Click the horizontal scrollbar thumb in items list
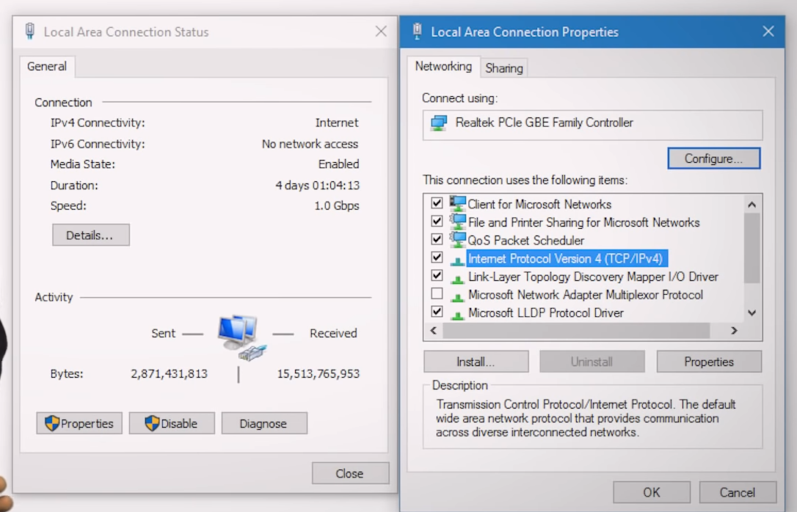Screen dimensions: 797x512 (x=576, y=331)
